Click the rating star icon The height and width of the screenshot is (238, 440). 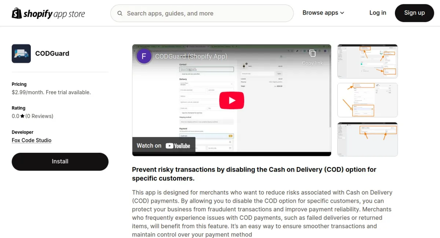tap(22, 116)
